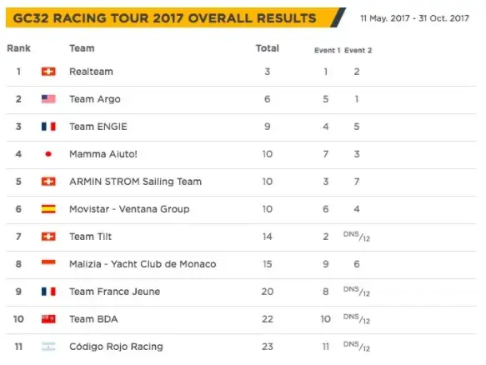Click the 11 May - 31 Oct 2017 date range

coord(414,18)
